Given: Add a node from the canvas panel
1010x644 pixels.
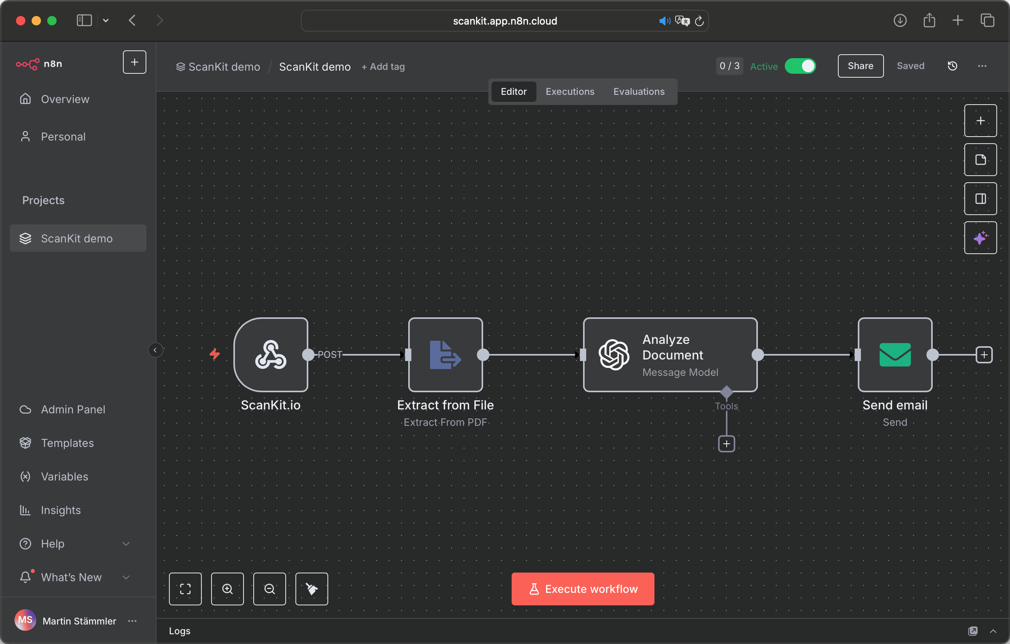Looking at the screenshot, I should (x=980, y=121).
